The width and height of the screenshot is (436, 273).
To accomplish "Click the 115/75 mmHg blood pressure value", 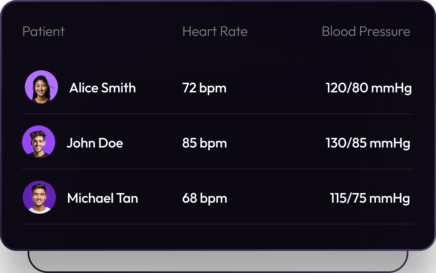I will click(x=370, y=199).
